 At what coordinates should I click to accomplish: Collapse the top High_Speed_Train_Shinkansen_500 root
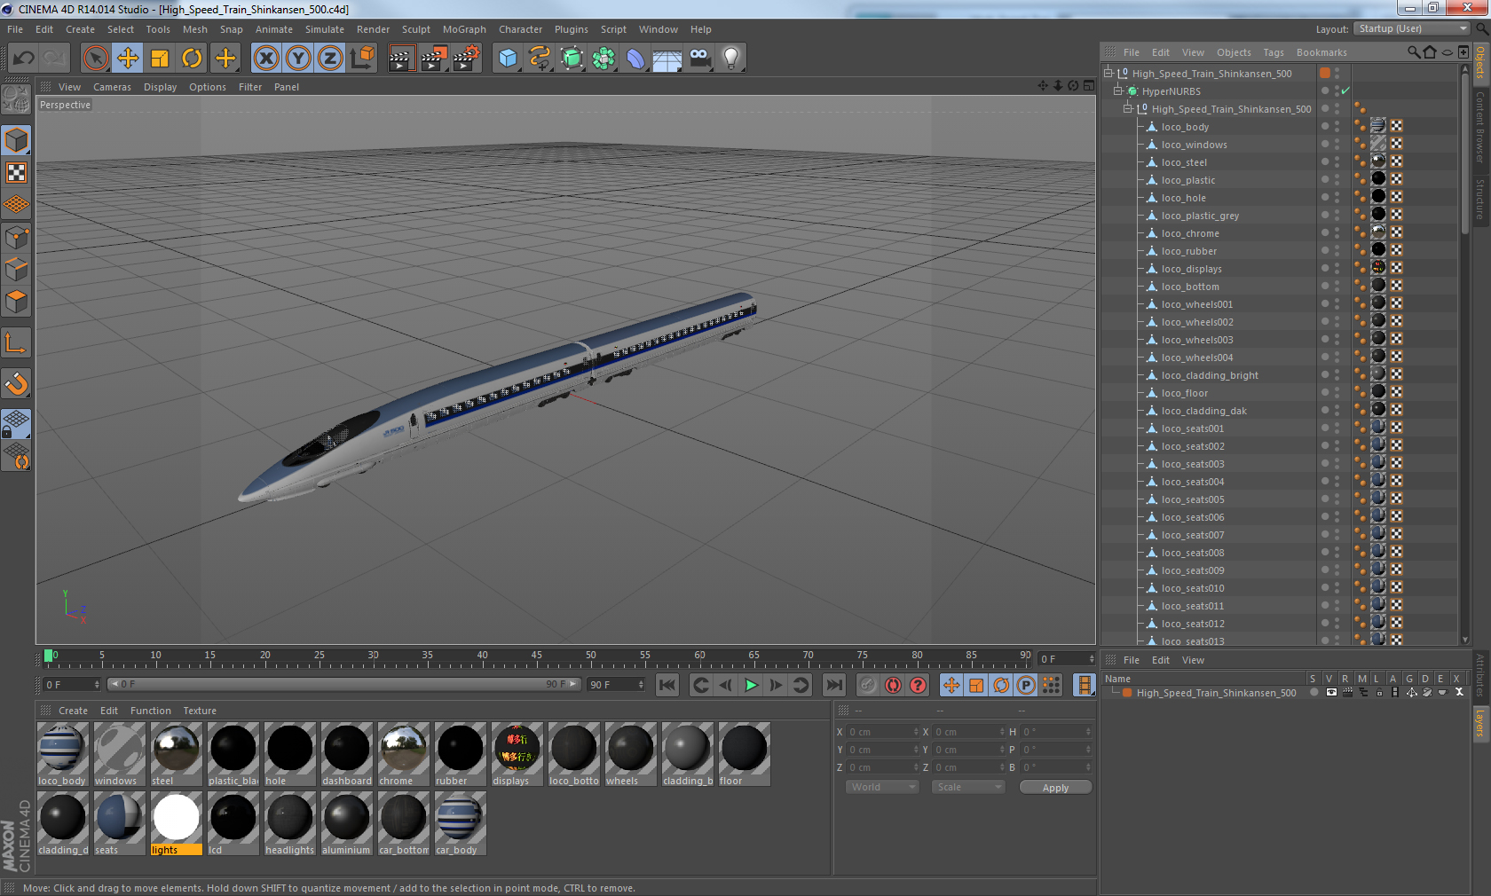1108,73
